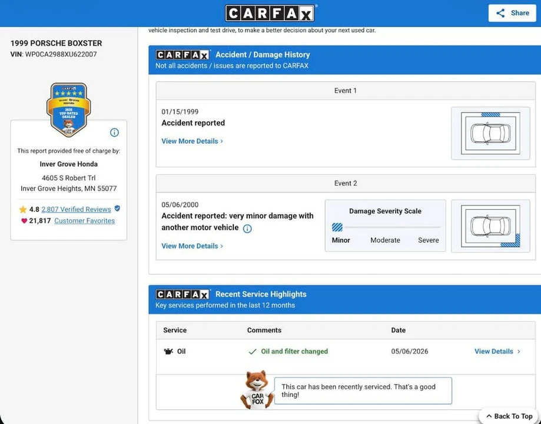Open Customer Favorites link
Screen dimensions: 541x424
point(85,221)
